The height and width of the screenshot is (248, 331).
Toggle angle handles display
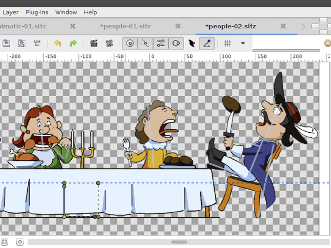point(207,43)
